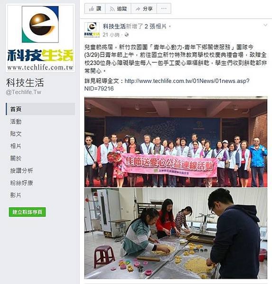
Task: Open group photo with pink banner
Action: coord(176,142)
